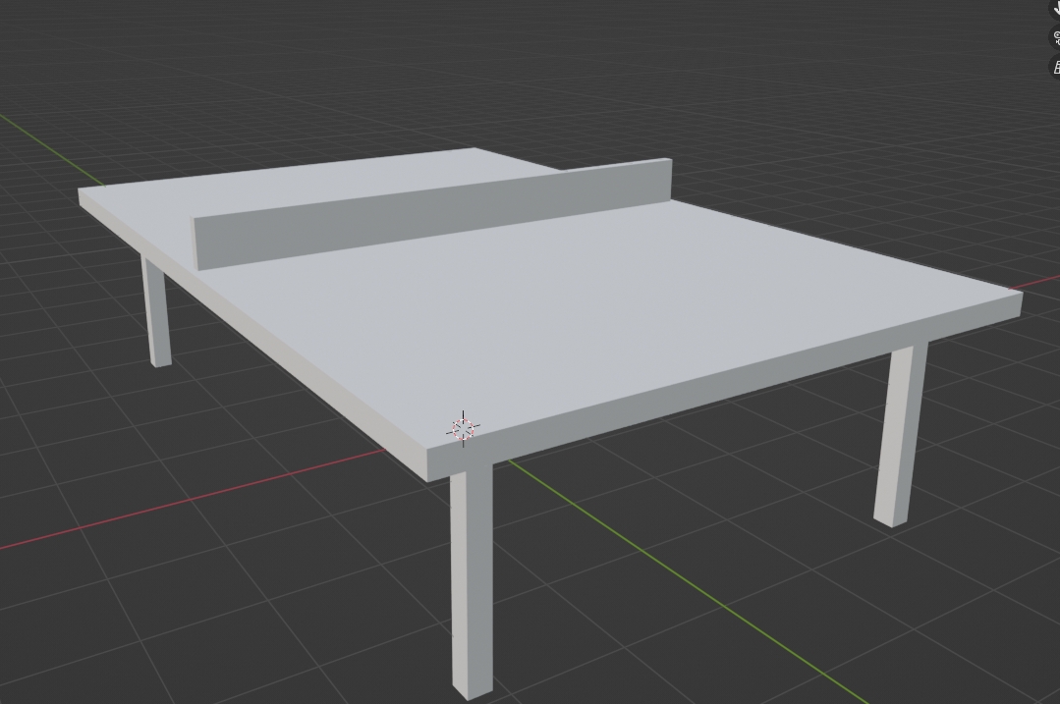Switch perspective/orthographic with the grid icon
Image resolution: width=1060 pixels, height=704 pixels.
(x=1056, y=67)
